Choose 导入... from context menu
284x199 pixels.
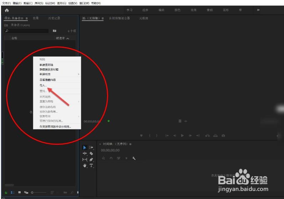57,86
